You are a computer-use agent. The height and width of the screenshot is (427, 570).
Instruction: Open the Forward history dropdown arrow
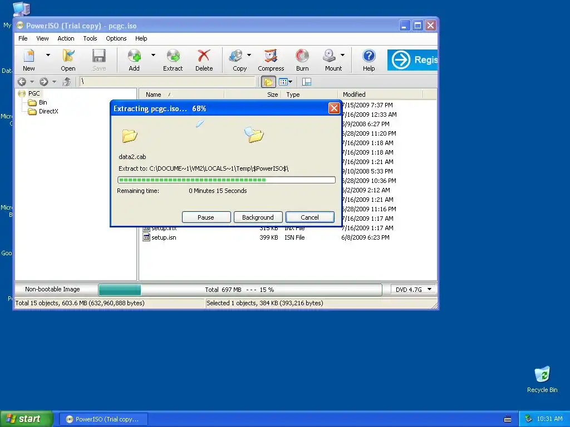click(x=54, y=82)
